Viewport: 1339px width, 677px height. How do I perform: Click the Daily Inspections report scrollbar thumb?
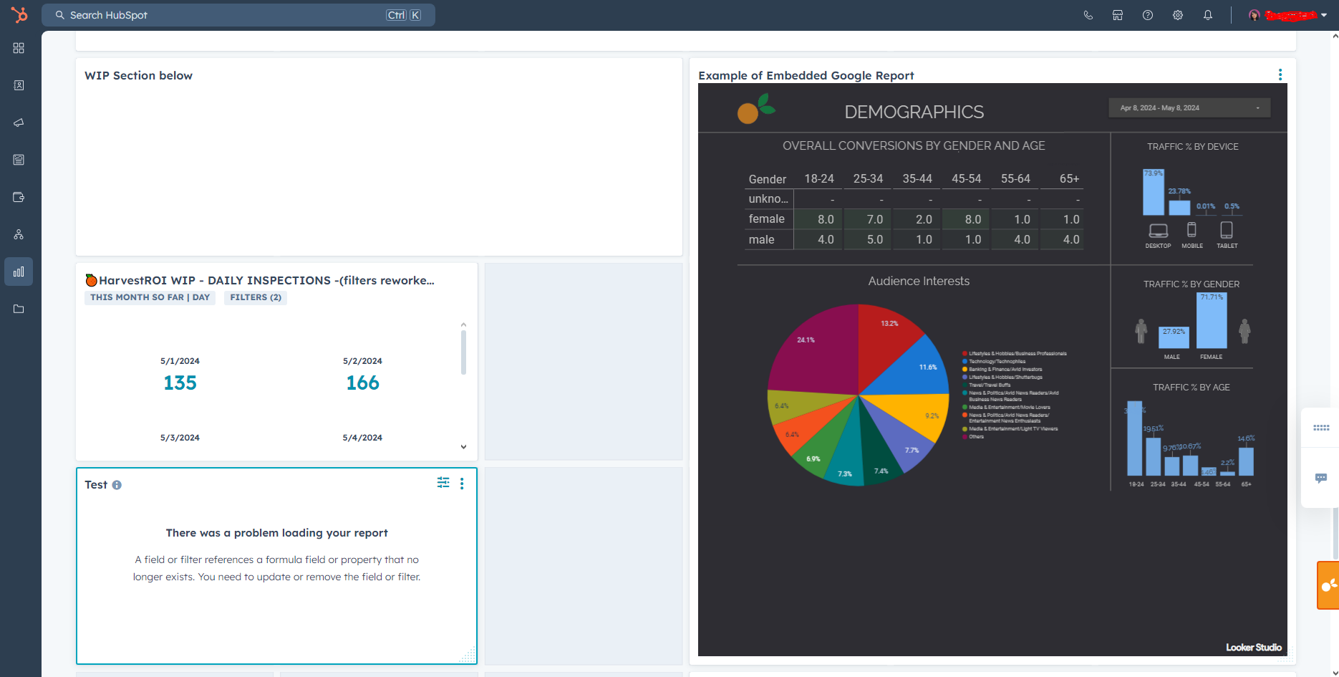click(463, 352)
